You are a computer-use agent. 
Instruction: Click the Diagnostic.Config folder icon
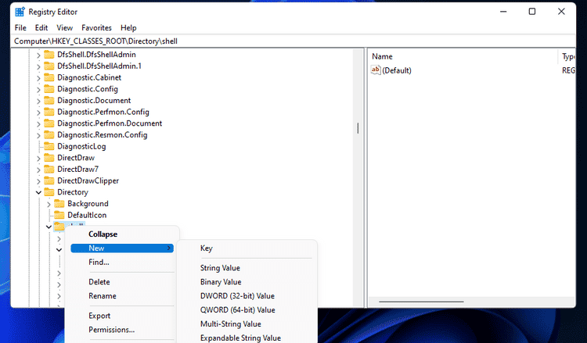(49, 89)
